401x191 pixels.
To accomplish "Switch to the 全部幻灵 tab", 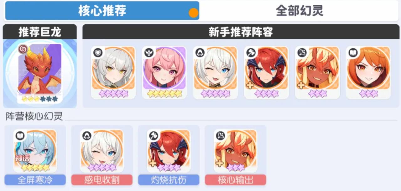I will coord(299,11).
